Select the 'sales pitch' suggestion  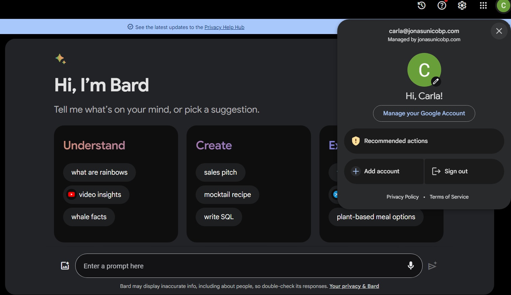[x=221, y=172]
